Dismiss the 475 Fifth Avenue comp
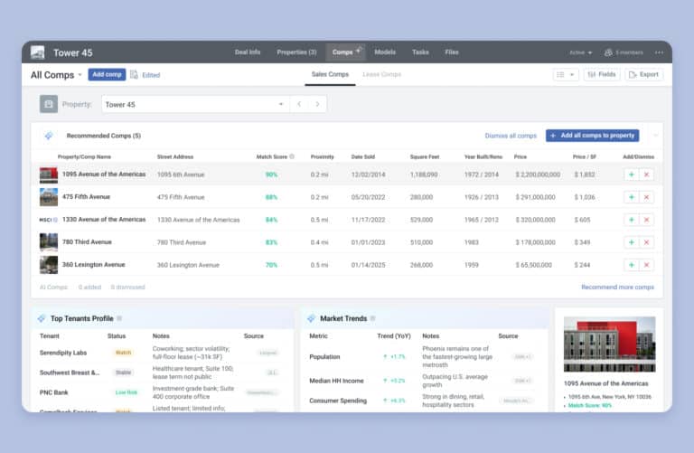Image resolution: width=694 pixels, height=453 pixels. pyautogui.click(x=646, y=196)
